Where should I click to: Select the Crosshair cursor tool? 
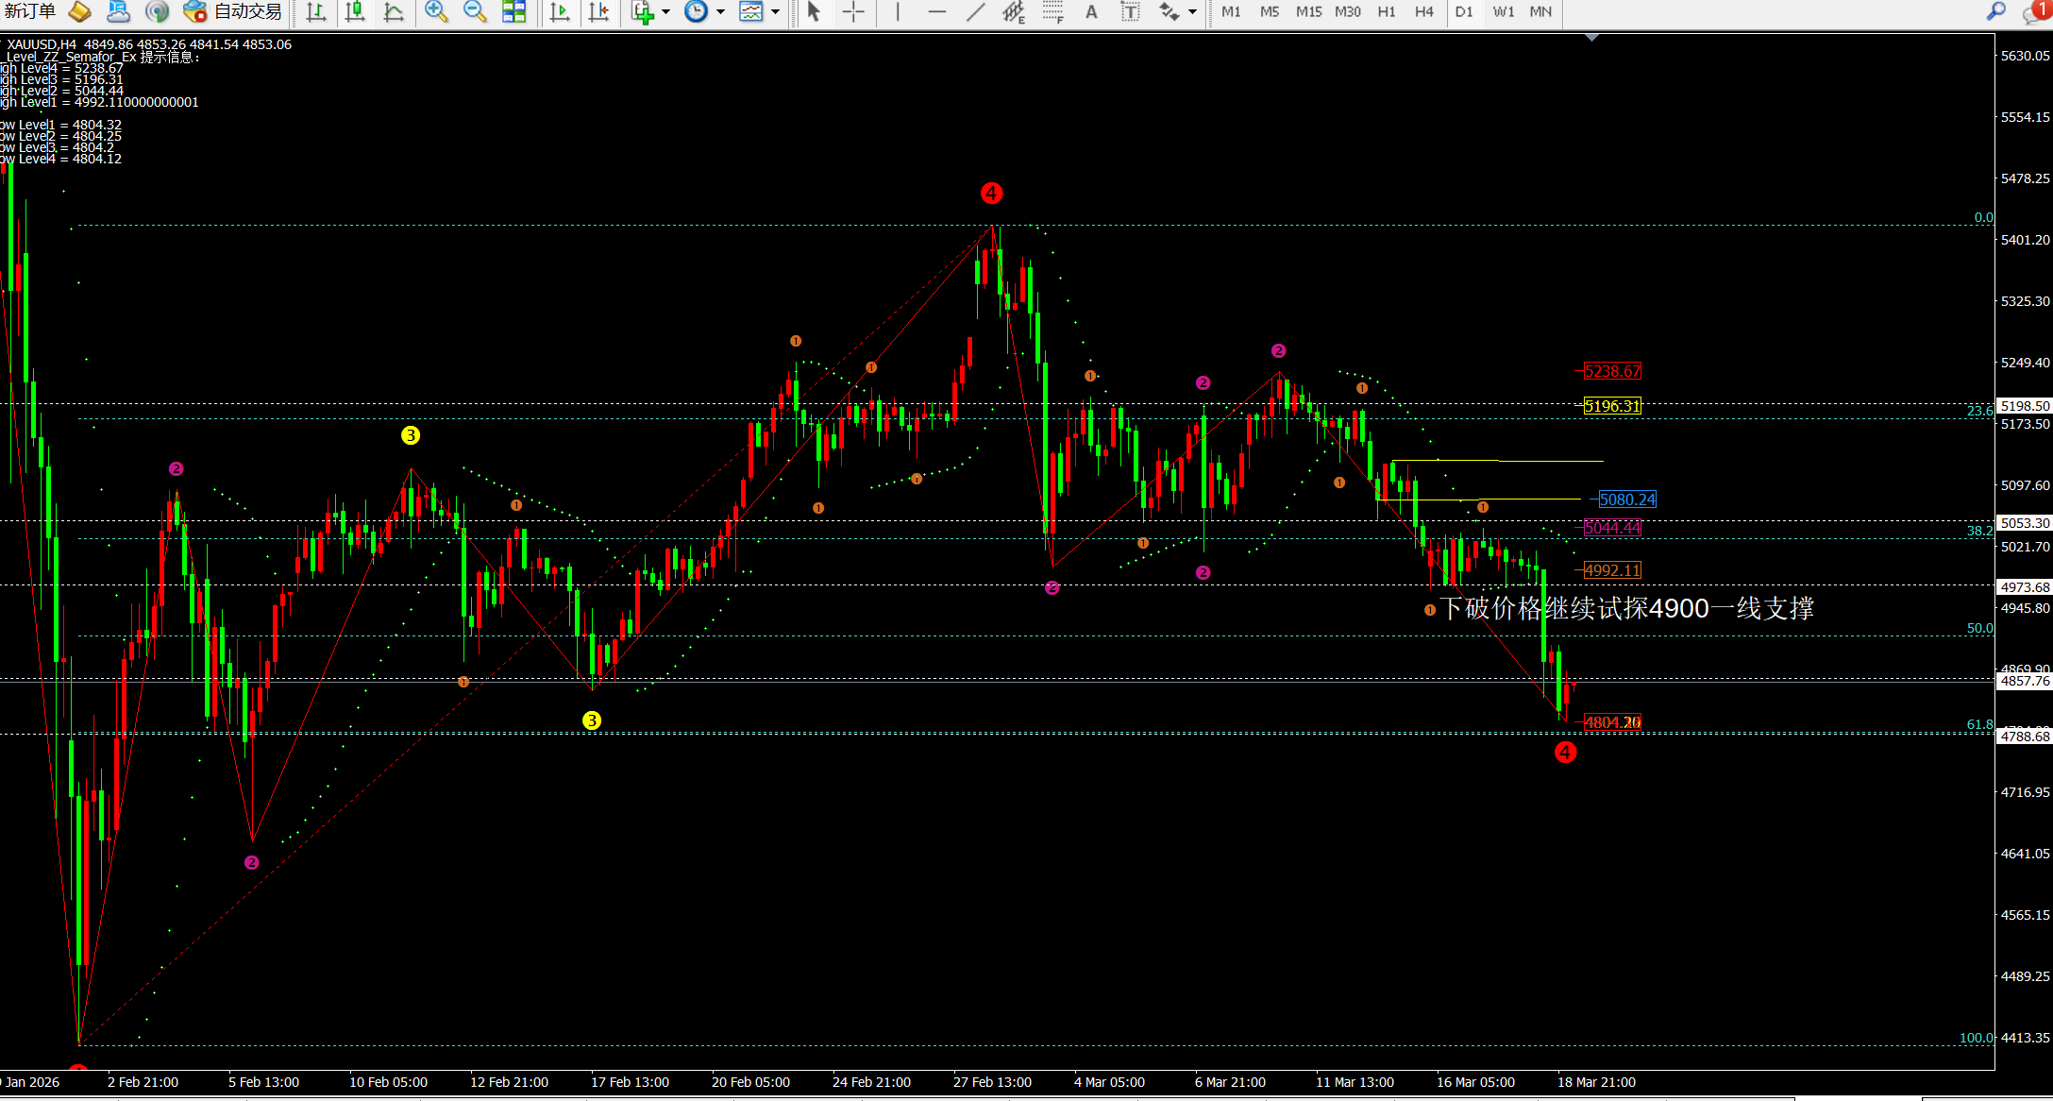(x=853, y=11)
